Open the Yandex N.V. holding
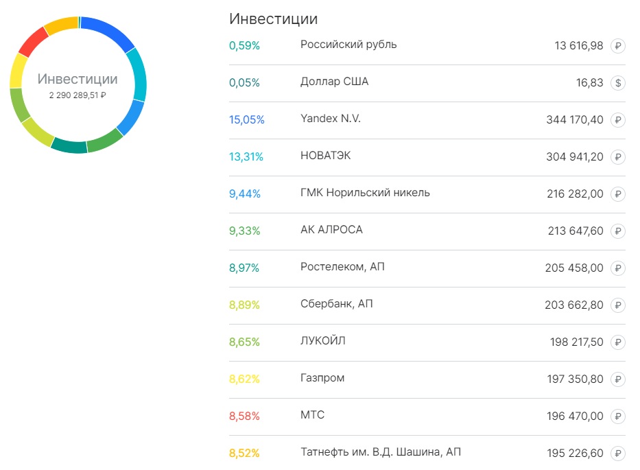 click(x=427, y=120)
